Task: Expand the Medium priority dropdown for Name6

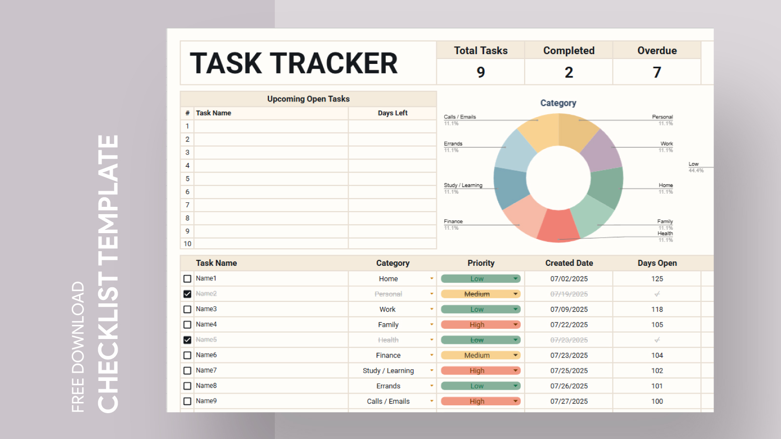Action: pos(515,355)
